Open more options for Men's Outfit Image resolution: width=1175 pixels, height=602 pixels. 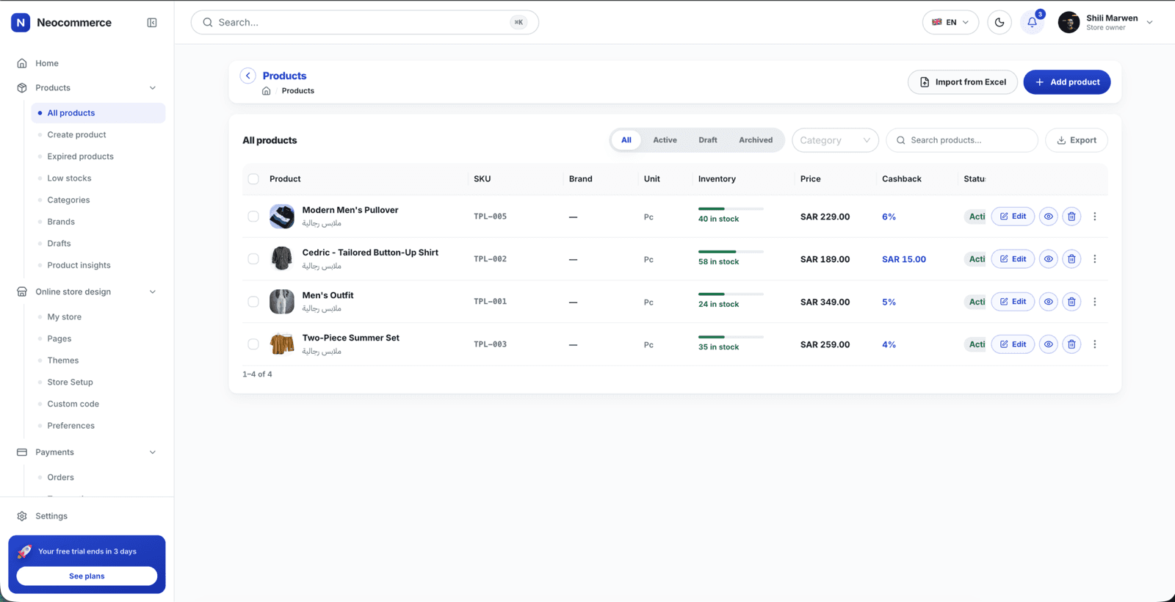point(1095,302)
